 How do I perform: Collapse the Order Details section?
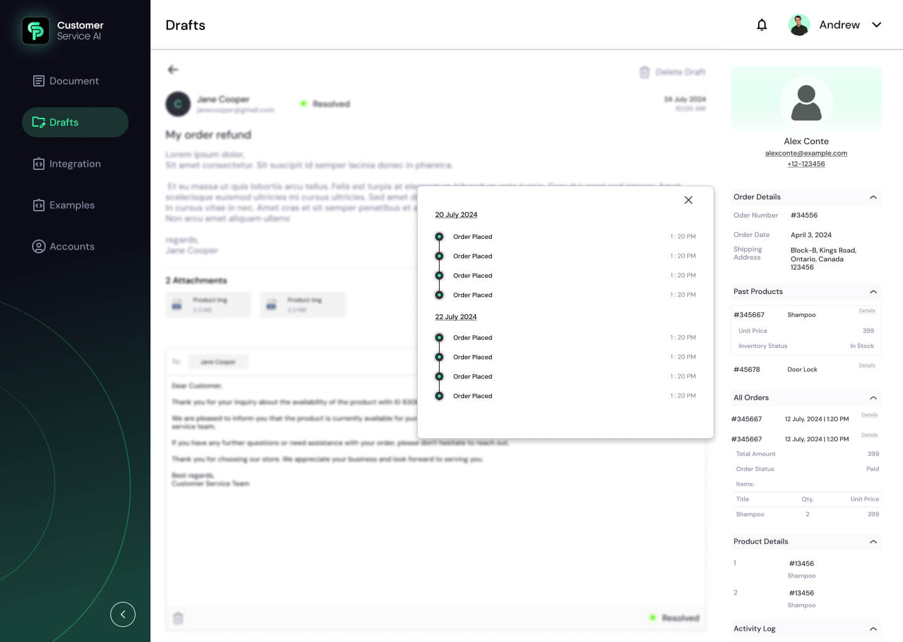(x=873, y=197)
